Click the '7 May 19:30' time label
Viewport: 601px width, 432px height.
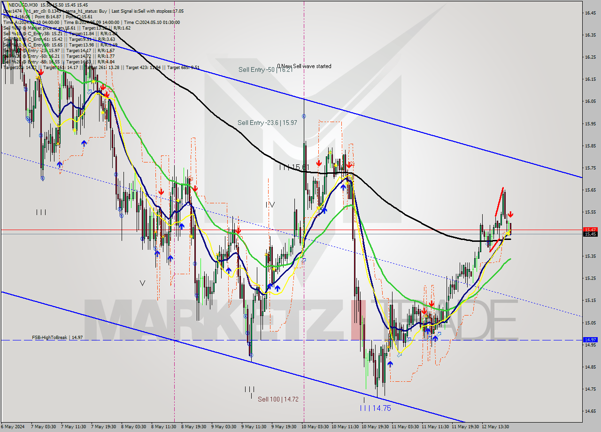(103, 427)
